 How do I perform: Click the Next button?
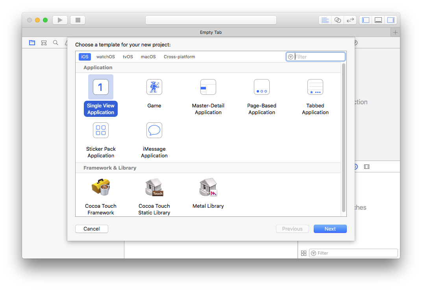coord(330,229)
